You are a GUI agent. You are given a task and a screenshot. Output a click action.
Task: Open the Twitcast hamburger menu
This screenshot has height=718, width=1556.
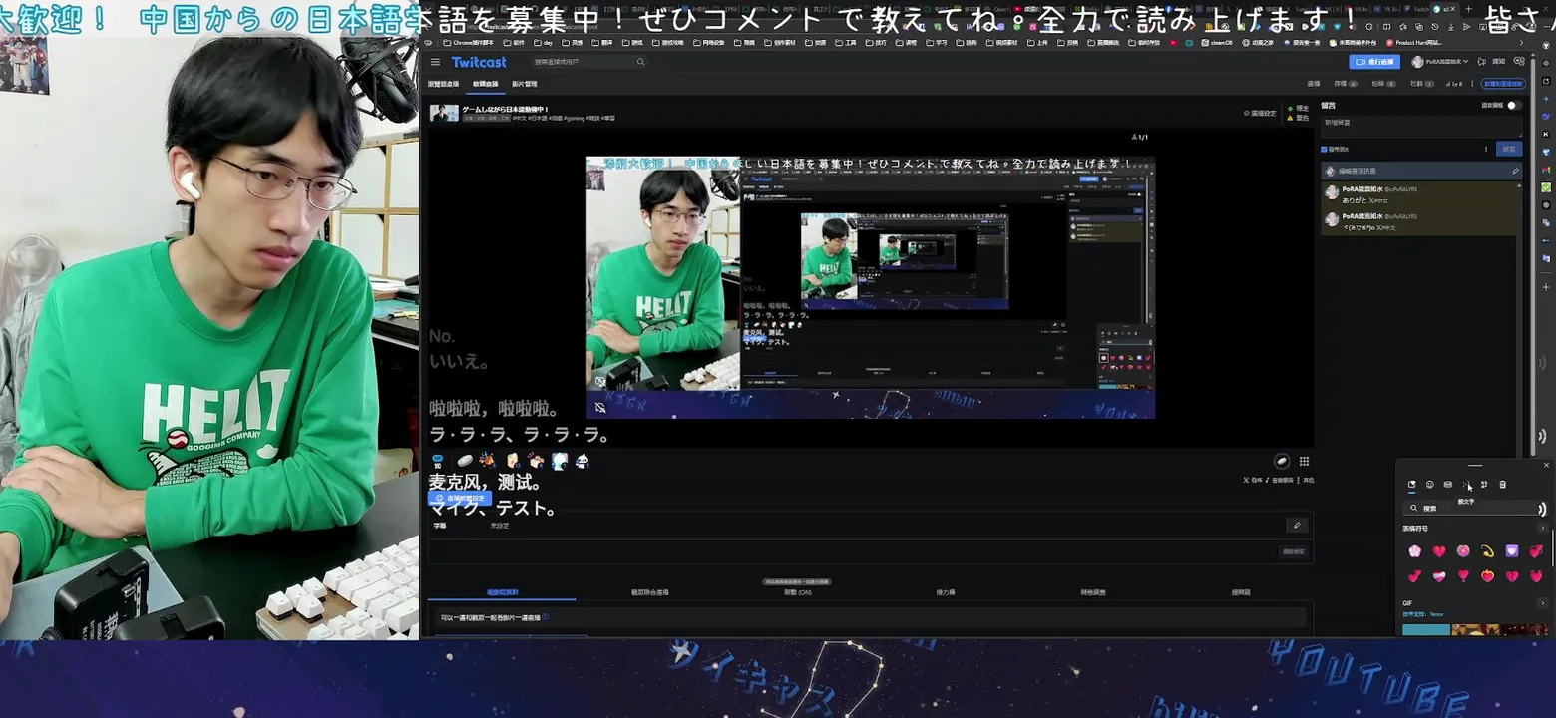[x=435, y=62]
